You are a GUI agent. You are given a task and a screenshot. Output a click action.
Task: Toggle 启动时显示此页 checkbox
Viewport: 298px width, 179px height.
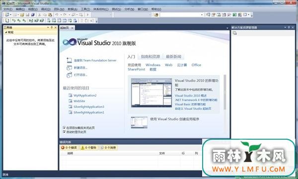(x=64, y=132)
